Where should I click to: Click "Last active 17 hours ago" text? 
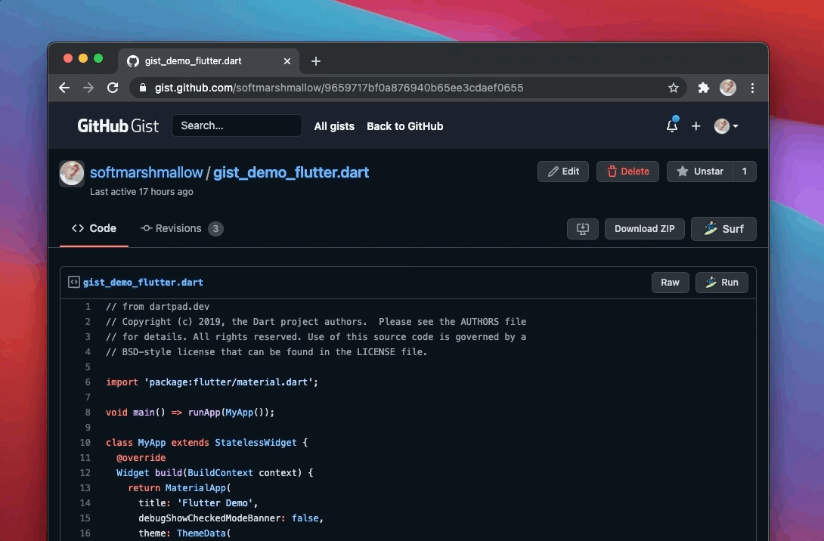[x=141, y=192]
